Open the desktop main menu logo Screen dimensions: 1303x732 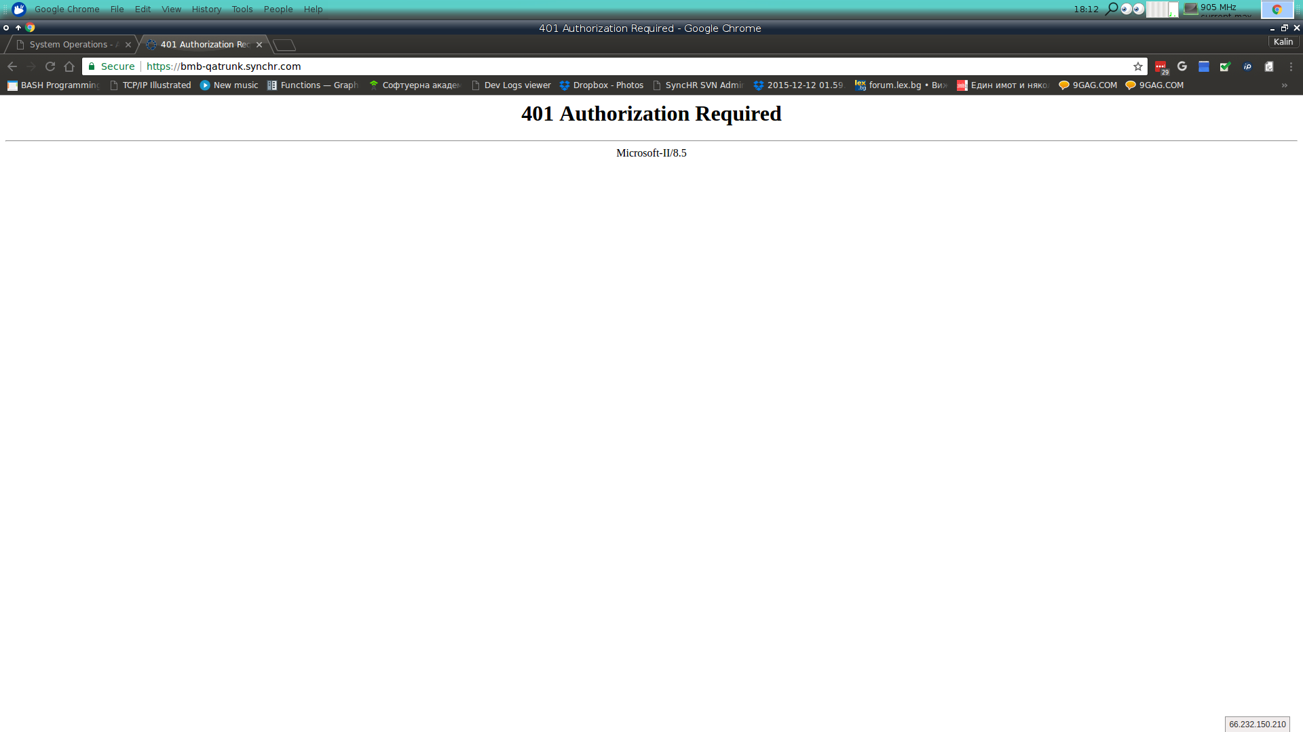[x=19, y=9]
